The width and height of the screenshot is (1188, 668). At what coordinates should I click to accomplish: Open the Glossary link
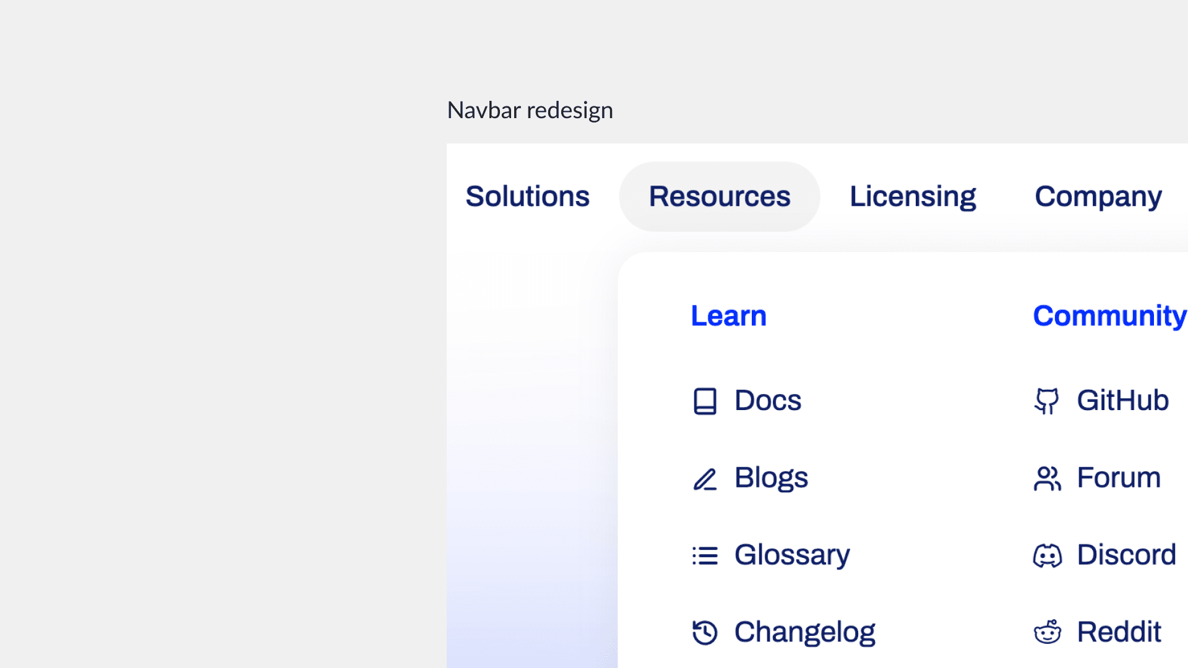coord(792,555)
